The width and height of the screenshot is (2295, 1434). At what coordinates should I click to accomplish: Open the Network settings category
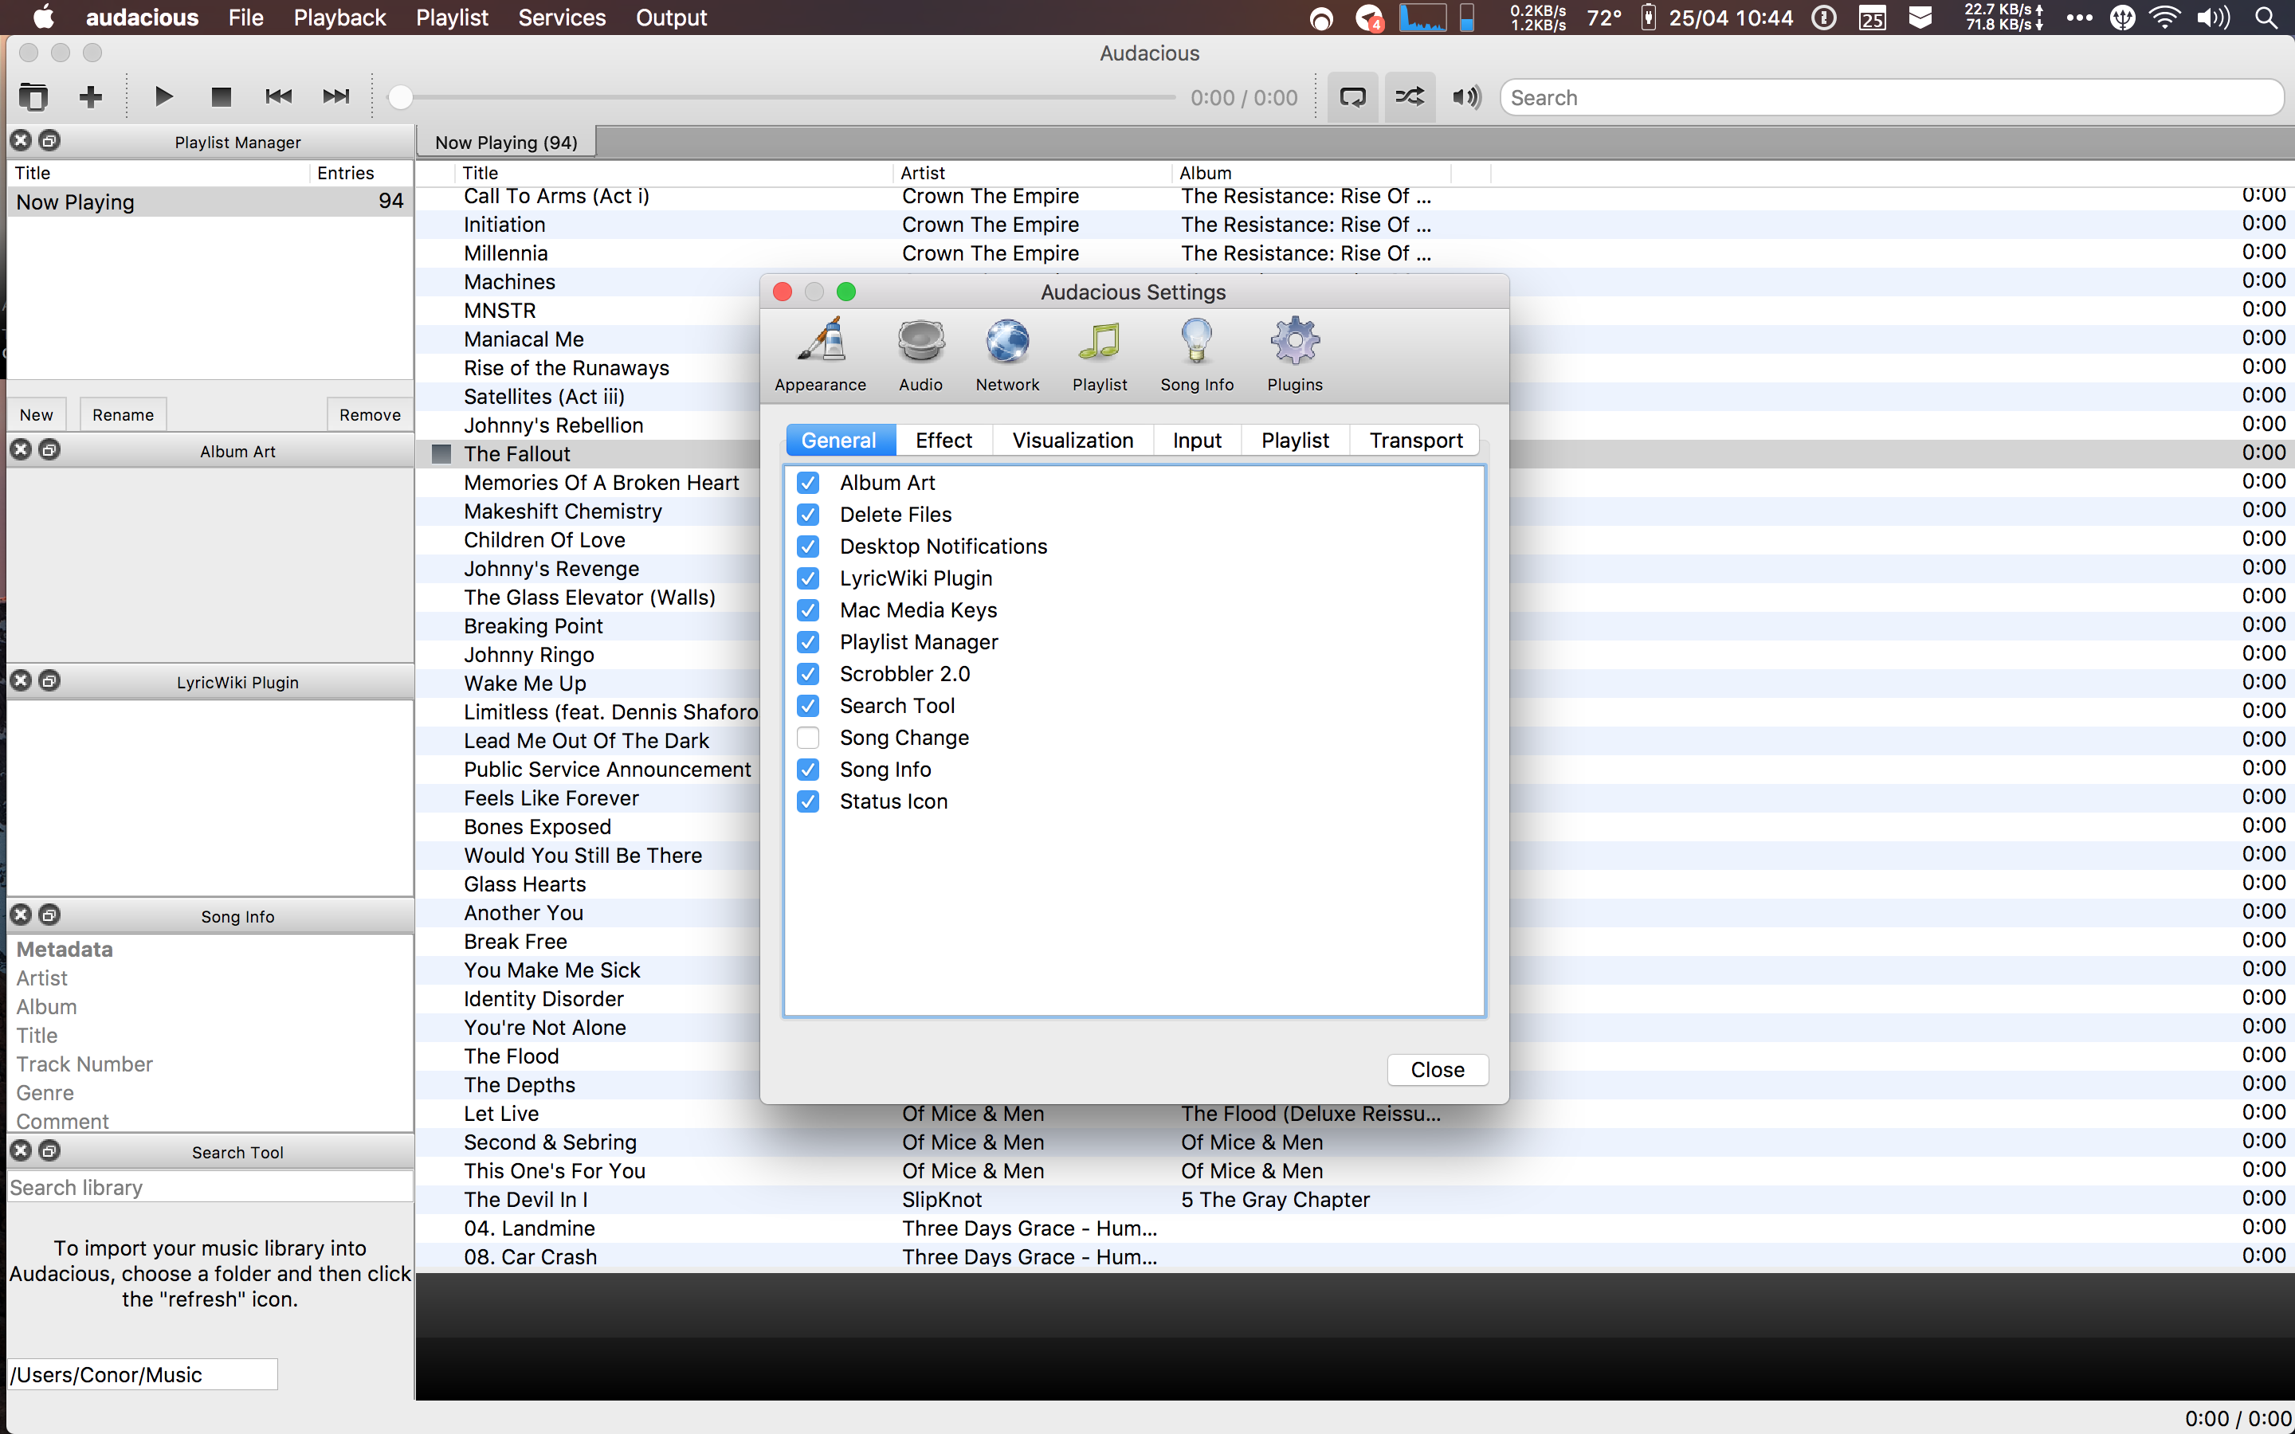click(x=1007, y=355)
